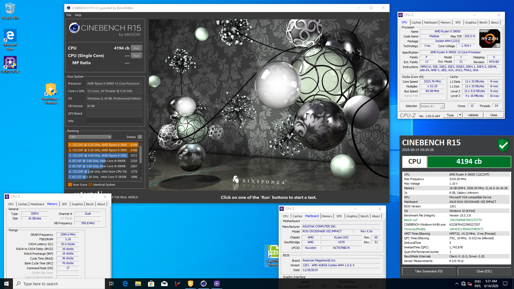
Task: Click the CPU-Z title icon in Mainboard window
Action: pyautogui.click(x=282, y=209)
